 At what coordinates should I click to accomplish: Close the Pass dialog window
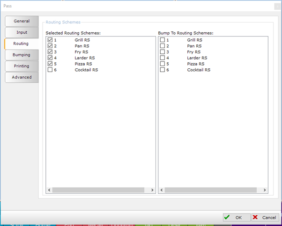(277, 6)
